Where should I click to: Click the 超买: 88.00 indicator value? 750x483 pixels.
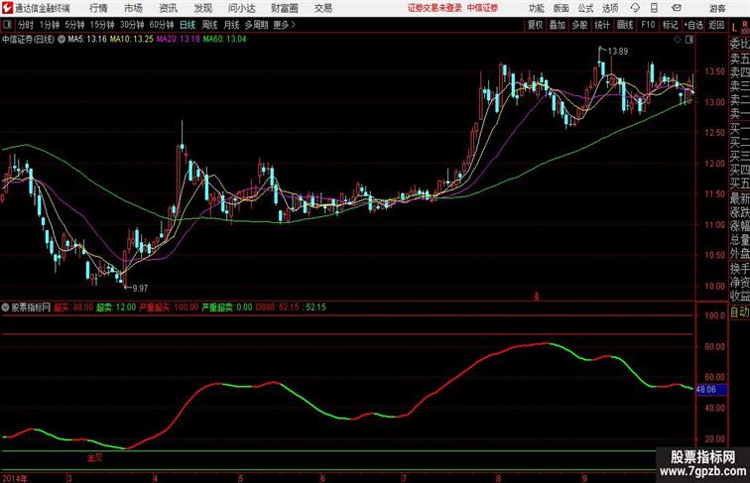[73, 307]
